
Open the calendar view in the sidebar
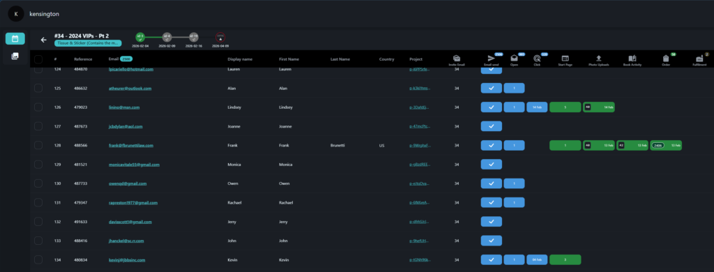(x=15, y=39)
